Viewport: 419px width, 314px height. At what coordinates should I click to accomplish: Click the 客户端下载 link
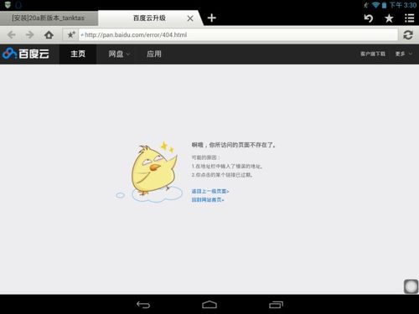(x=373, y=54)
